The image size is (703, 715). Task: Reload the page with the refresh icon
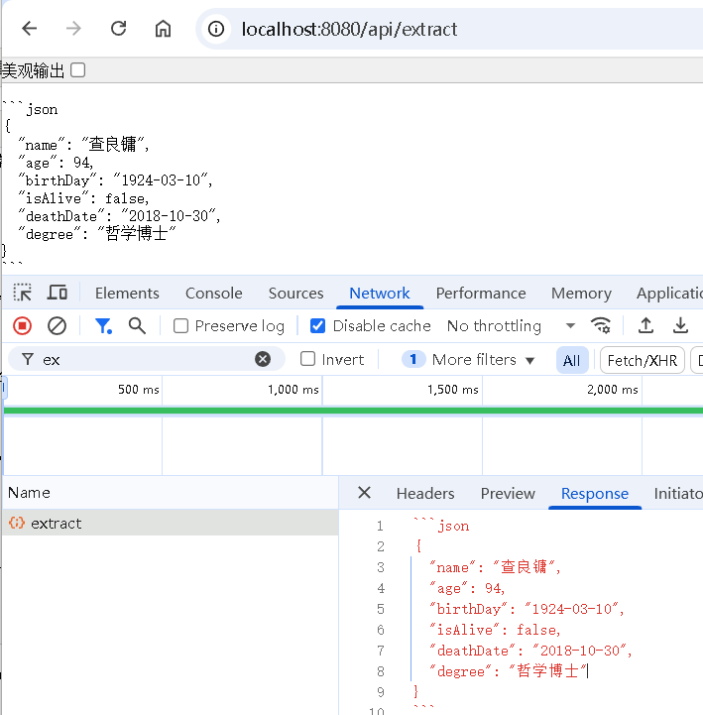pos(119,29)
